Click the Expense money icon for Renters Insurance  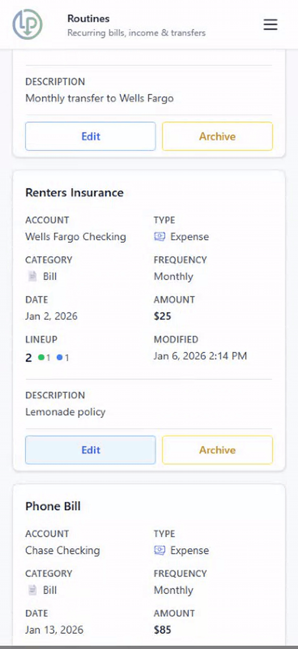[159, 237]
